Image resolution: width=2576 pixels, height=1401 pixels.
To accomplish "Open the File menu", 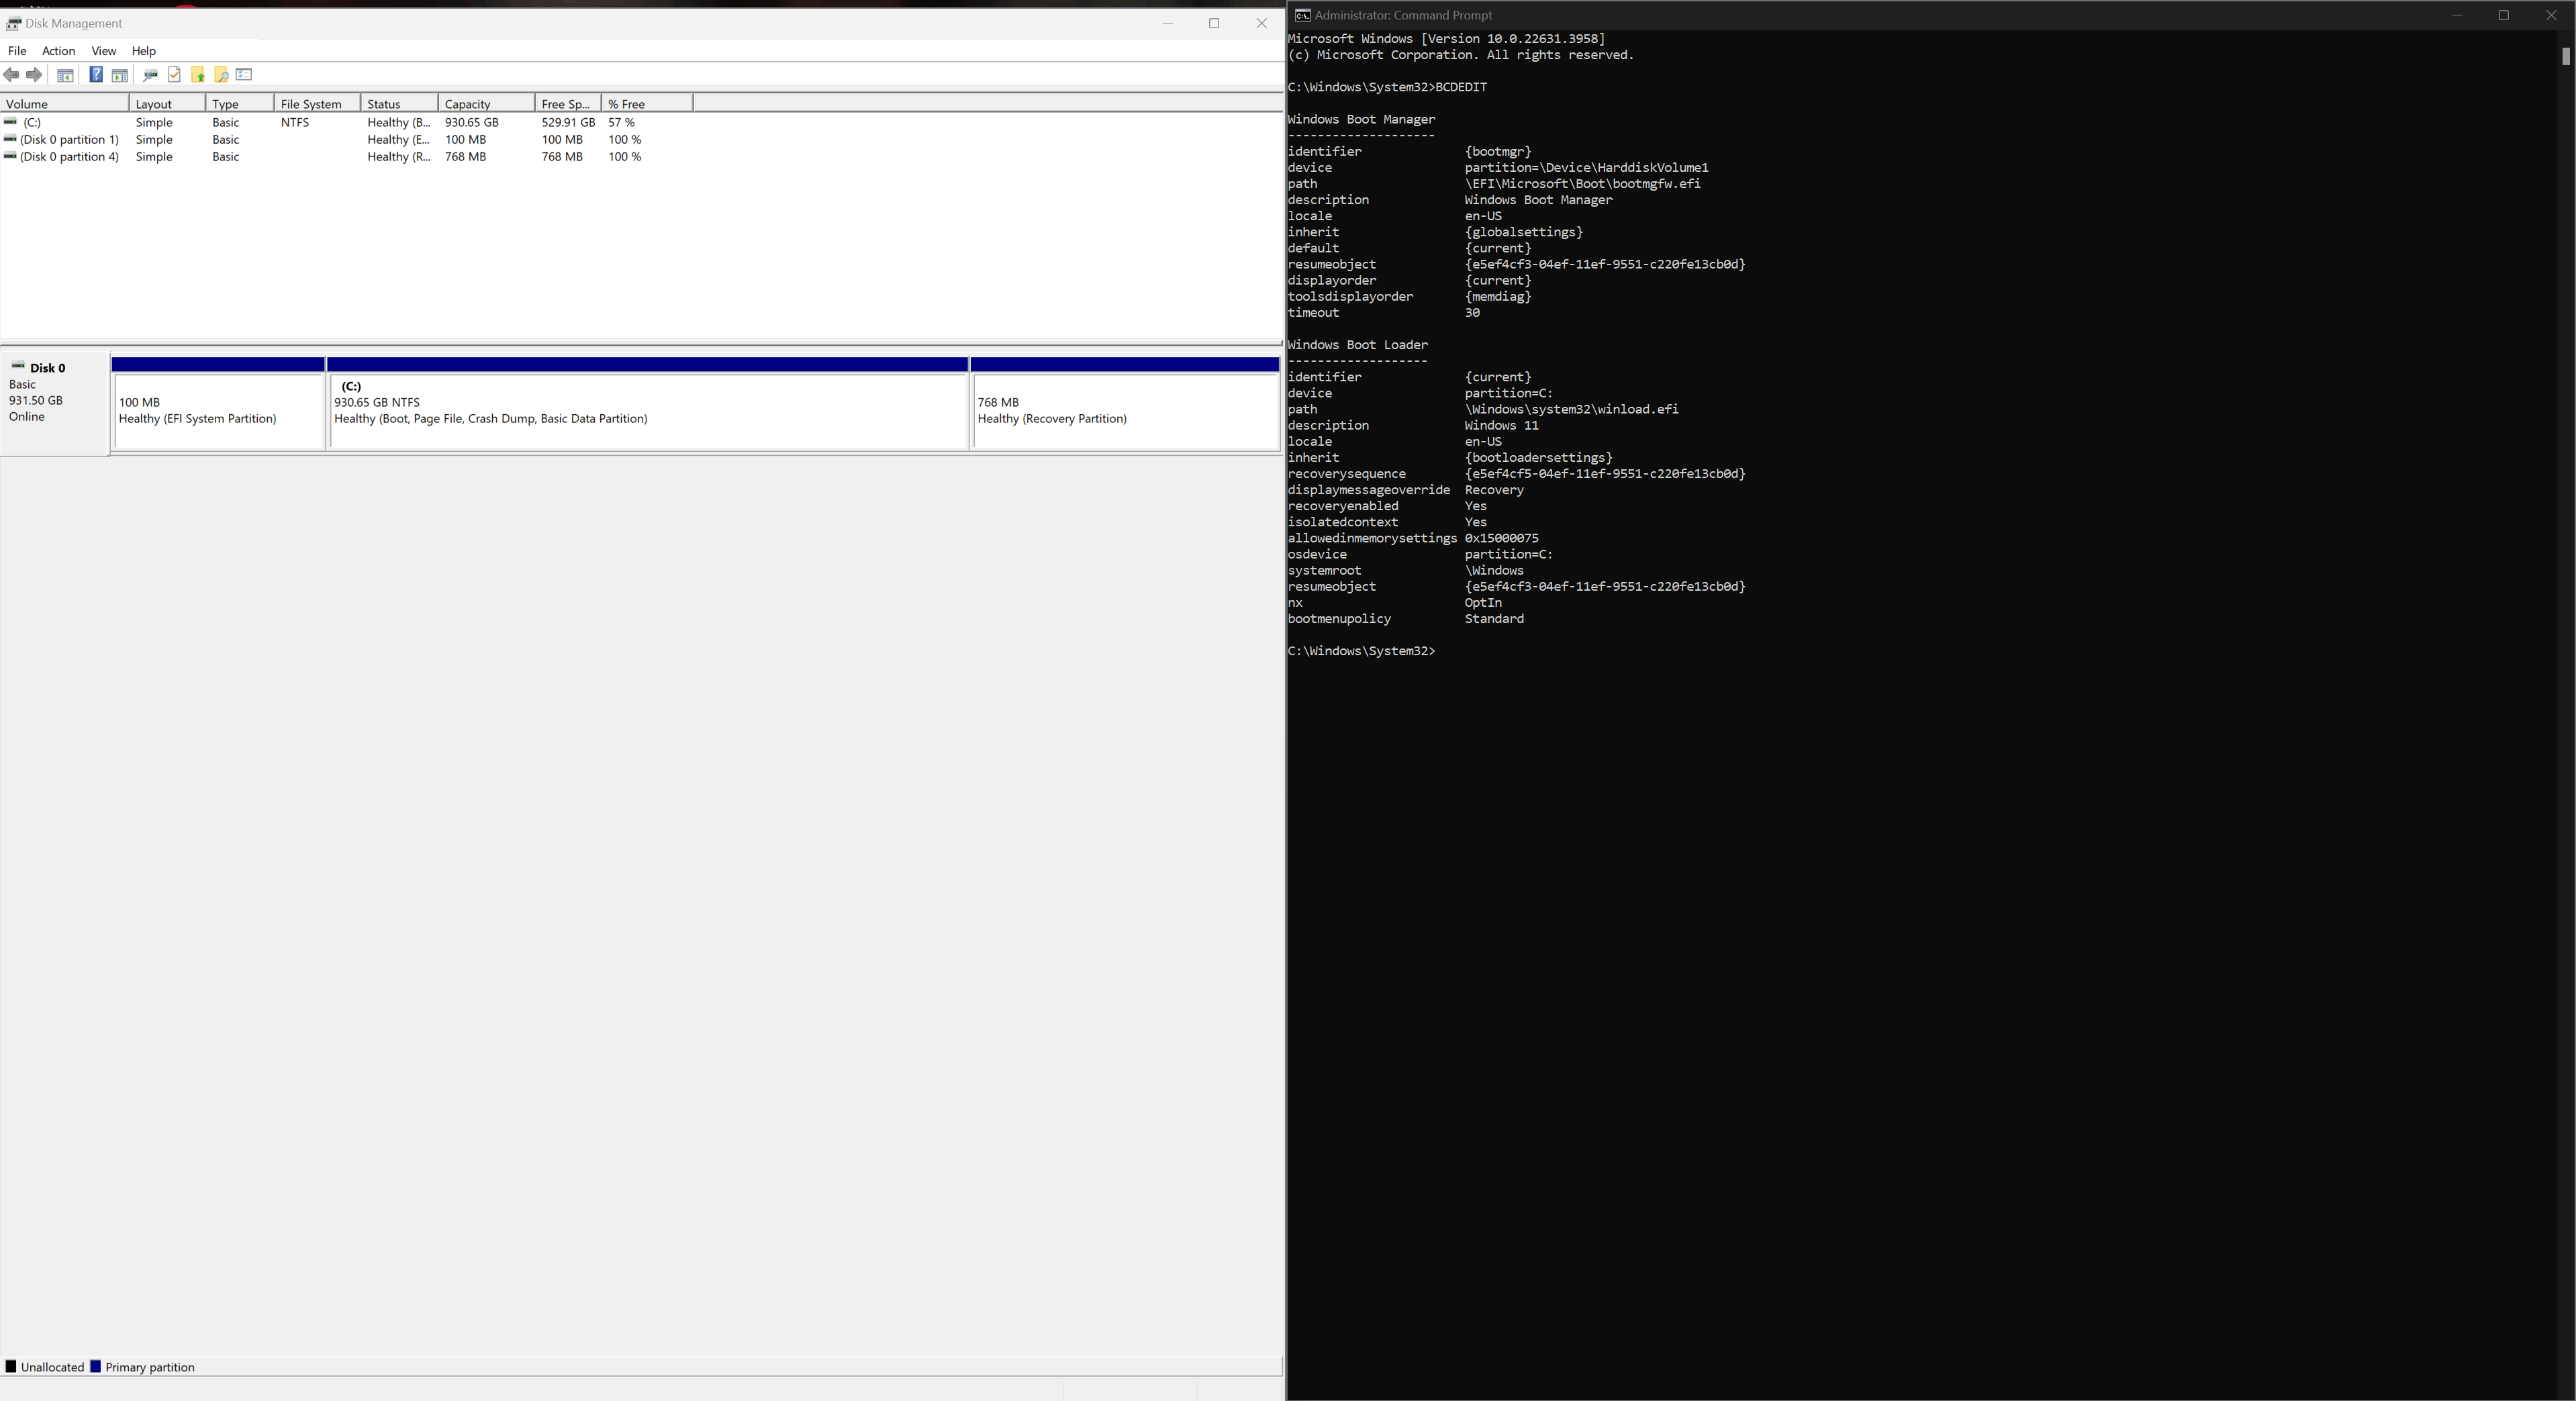I will [x=17, y=51].
